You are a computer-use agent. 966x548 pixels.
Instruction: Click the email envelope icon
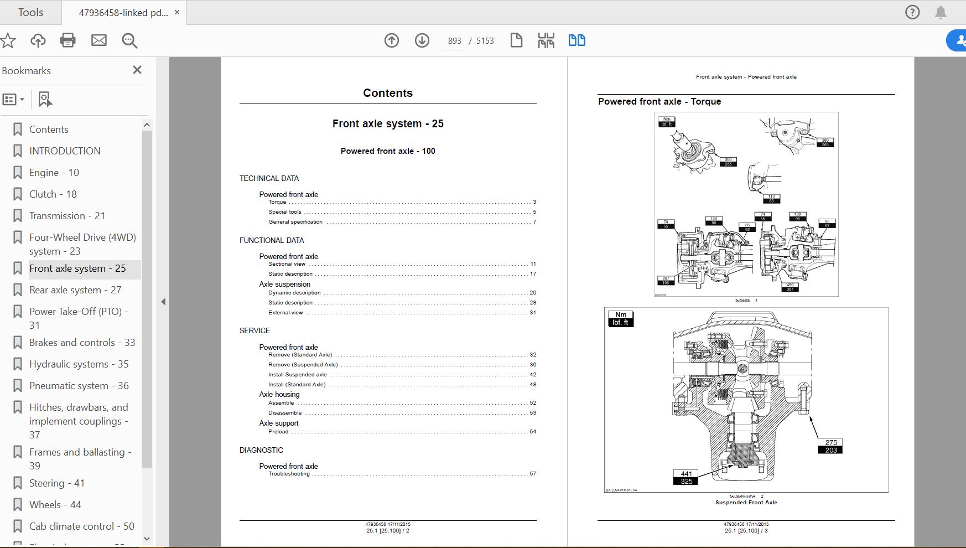click(x=99, y=40)
